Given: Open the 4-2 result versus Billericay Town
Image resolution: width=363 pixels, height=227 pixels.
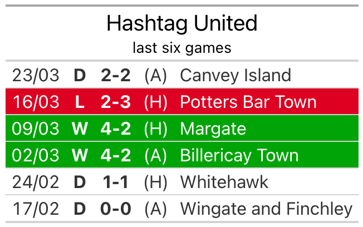Looking at the screenshot, I should click(x=116, y=155).
